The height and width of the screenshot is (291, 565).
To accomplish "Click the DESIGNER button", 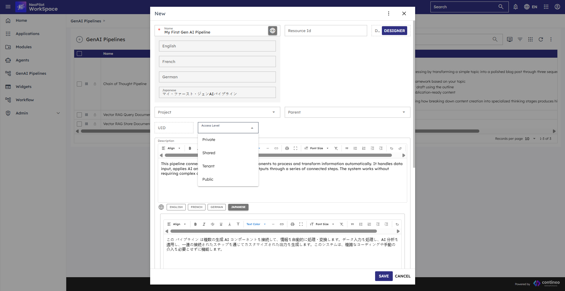I will tap(394, 31).
